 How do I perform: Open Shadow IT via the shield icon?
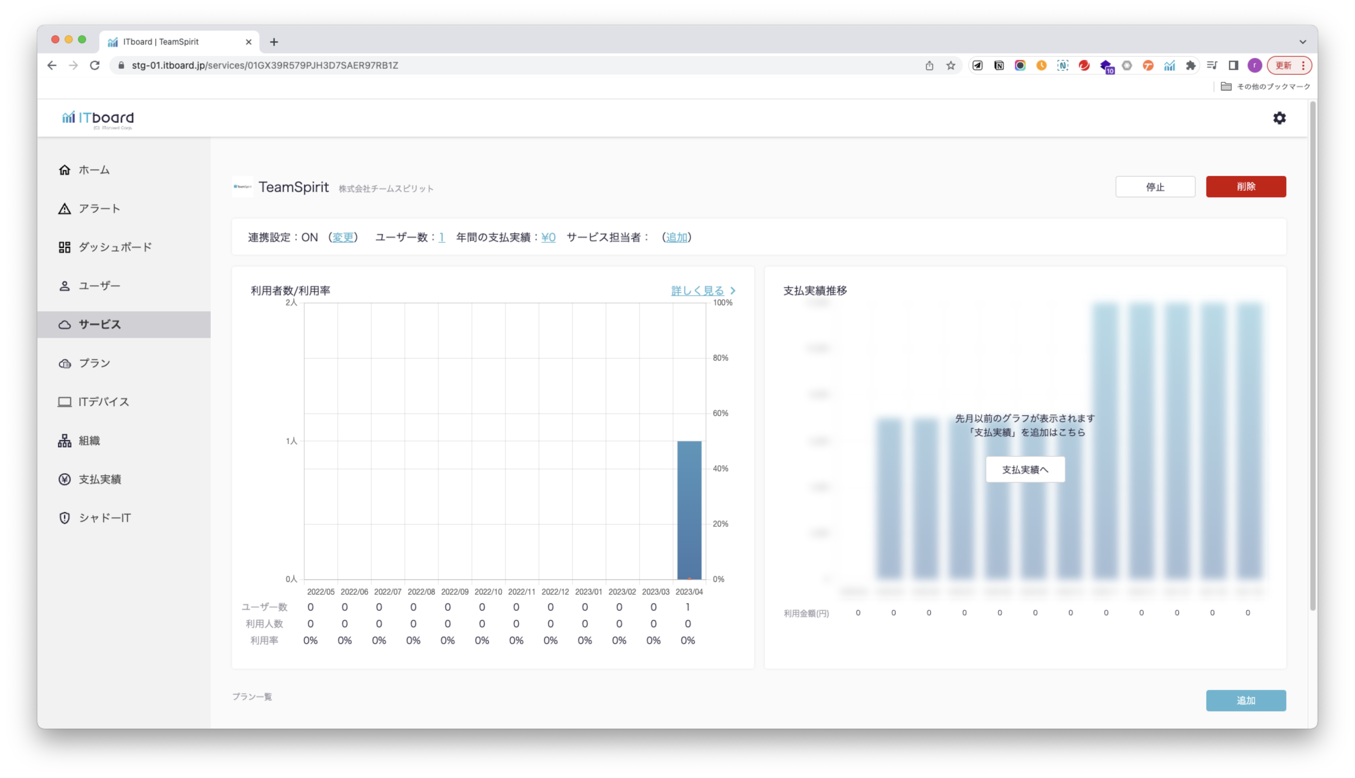(65, 518)
